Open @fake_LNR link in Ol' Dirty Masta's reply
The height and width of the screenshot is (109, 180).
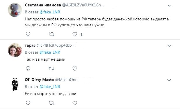pyautogui.click(x=50, y=87)
